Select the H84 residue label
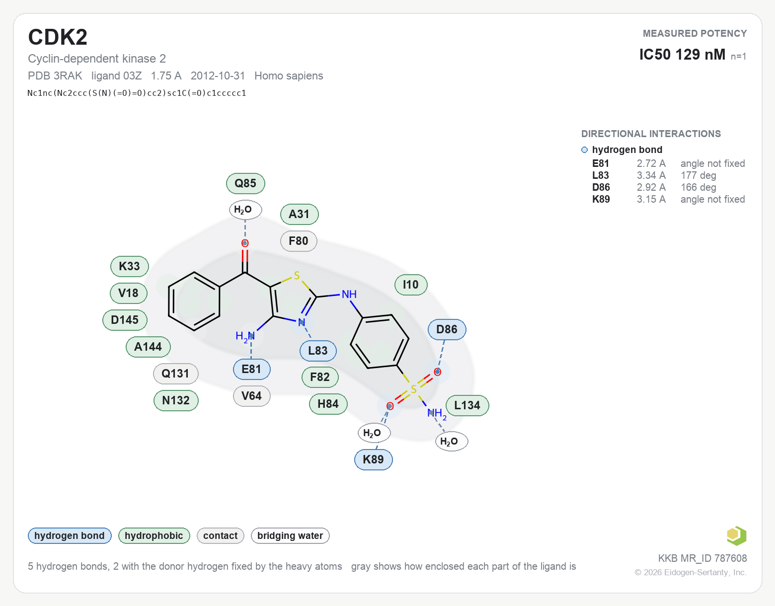The width and height of the screenshot is (775, 606). pos(328,404)
